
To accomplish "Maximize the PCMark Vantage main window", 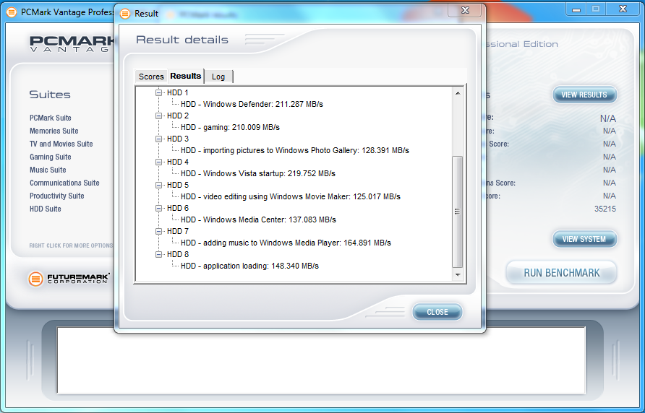I will [x=596, y=9].
